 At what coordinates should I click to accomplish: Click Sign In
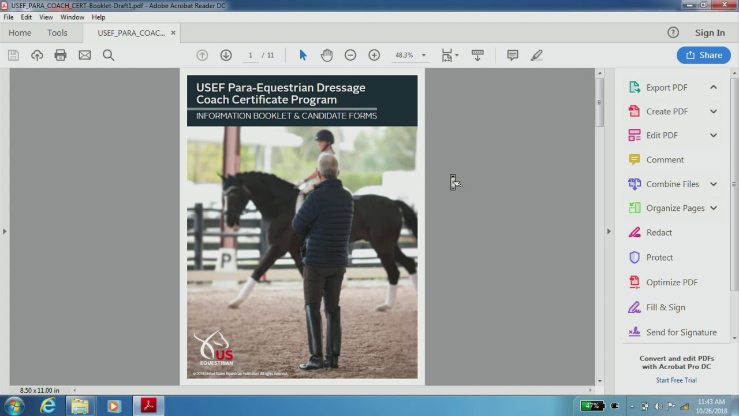point(710,33)
